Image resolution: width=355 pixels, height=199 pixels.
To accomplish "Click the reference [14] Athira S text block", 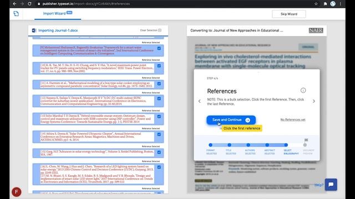I will pyautogui.click(x=97, y=137).
